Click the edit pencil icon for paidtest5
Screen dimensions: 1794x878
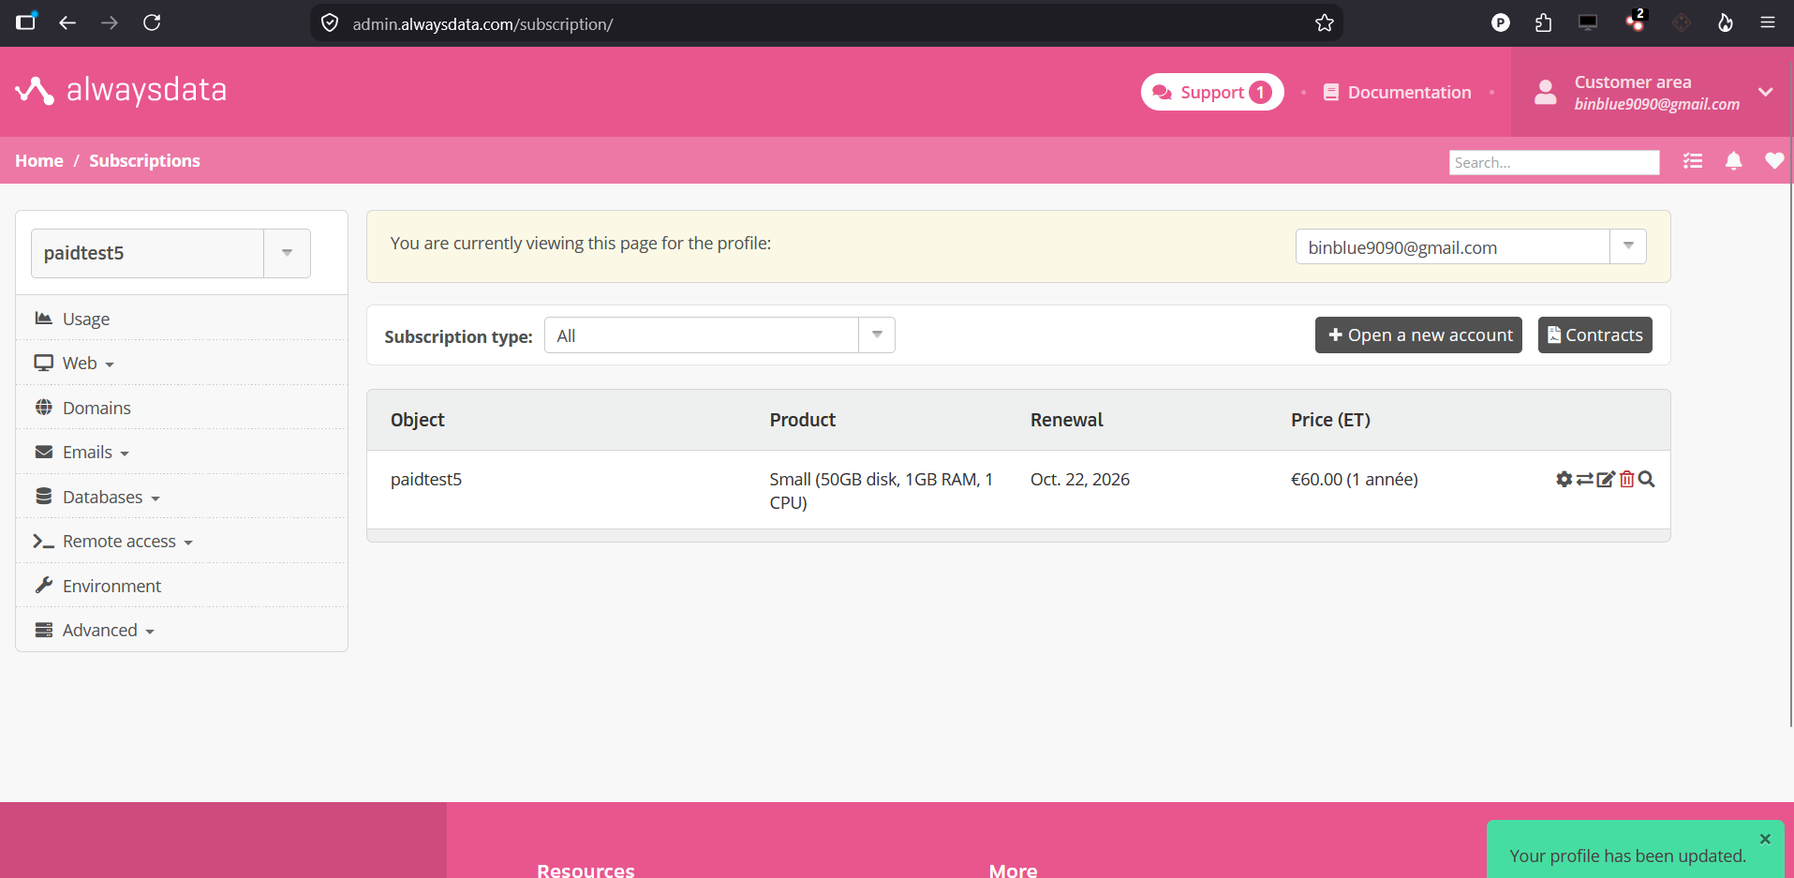click(x=1606, y=479)
